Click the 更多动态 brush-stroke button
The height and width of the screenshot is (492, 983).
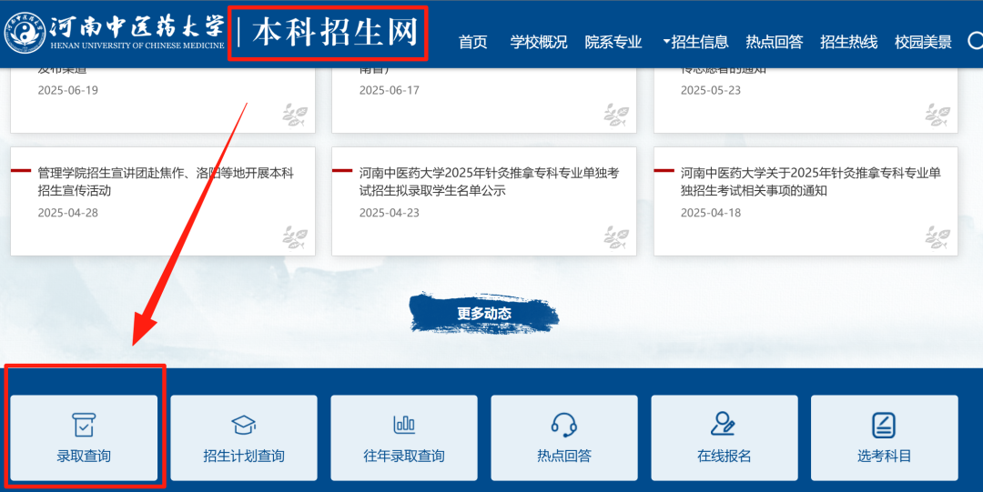click(484, 314)
